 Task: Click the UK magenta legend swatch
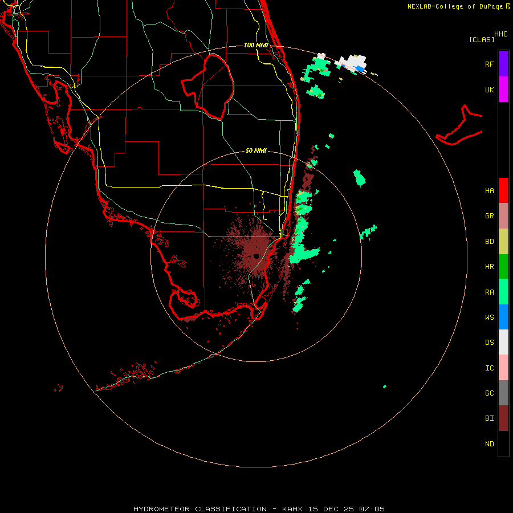pos(503,89)
